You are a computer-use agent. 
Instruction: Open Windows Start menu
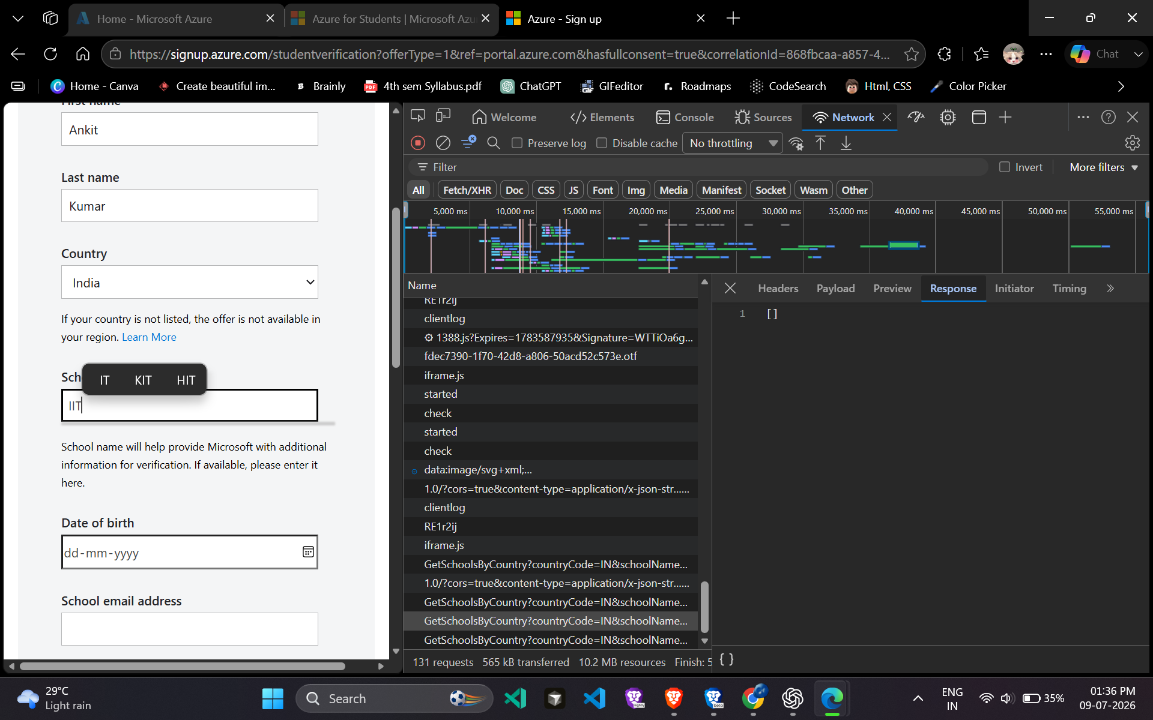[x=273, y=698]
